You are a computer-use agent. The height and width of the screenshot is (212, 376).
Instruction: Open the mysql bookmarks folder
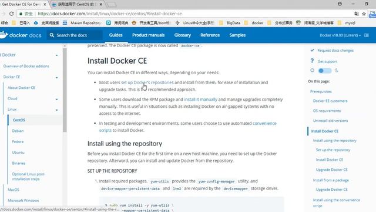coord(346,23)
